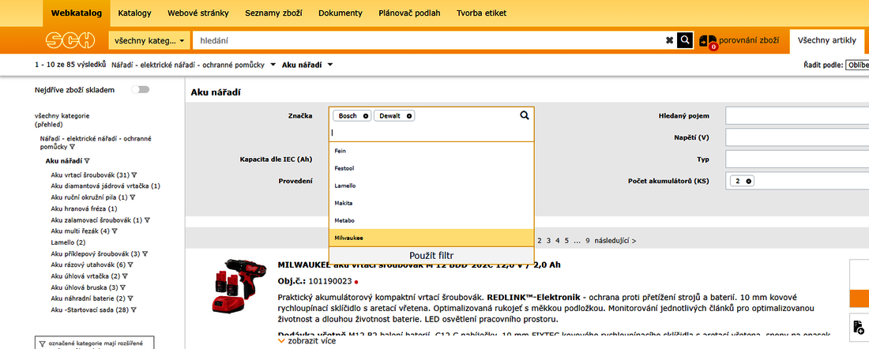Click the filter funnel beside bold Aku nářadí in sidebar
This screenshot has width=869, height=349.
pos(87,160)
